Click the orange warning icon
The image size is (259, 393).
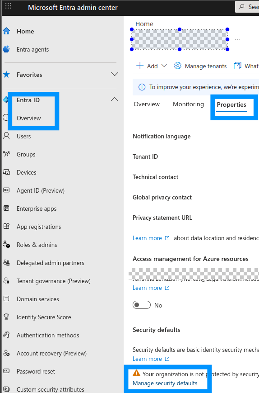click(137, 373)
